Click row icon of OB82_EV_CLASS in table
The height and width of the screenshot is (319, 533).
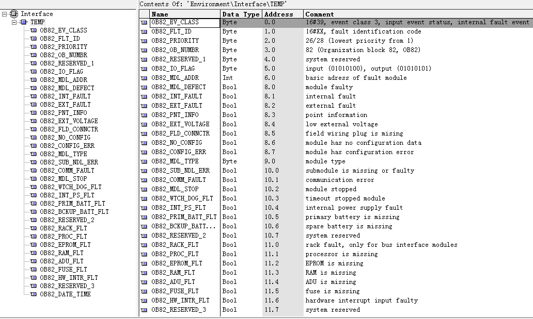(144, 22)
